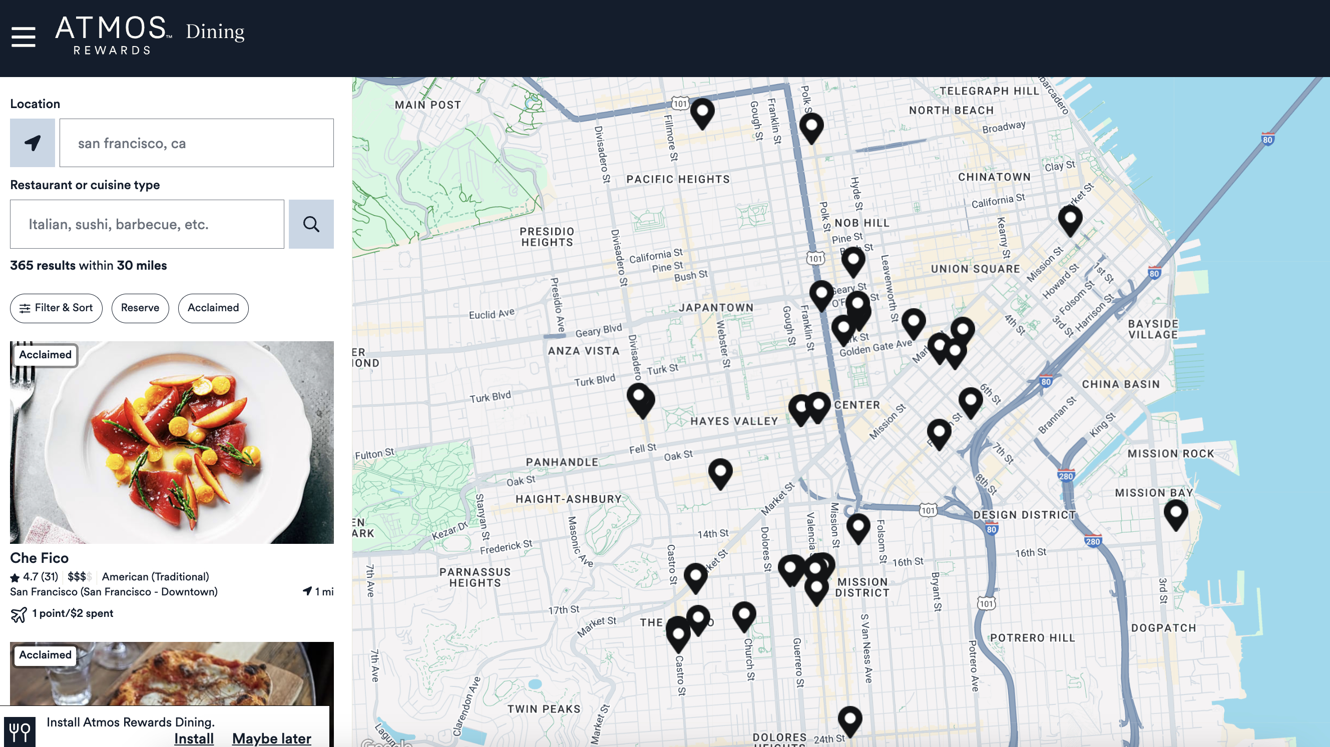This screenshot has width=1330, height=747.
Task: Select map pin near 6th St and Brannan
Action: click(971, 403)
